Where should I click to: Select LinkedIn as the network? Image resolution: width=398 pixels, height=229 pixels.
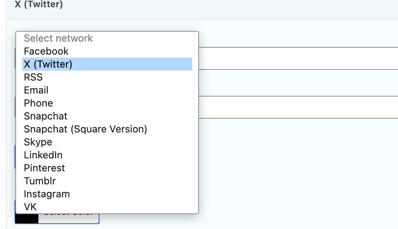click(x=107, y=155)
